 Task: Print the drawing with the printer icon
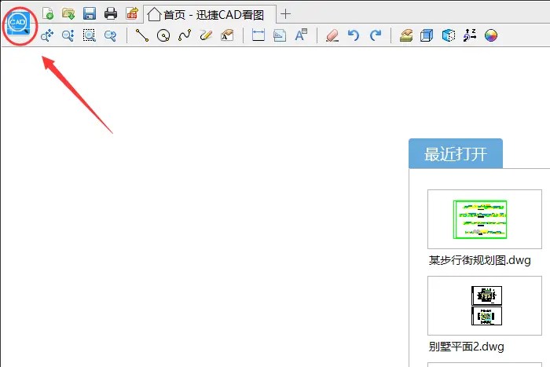pos(111,13)
